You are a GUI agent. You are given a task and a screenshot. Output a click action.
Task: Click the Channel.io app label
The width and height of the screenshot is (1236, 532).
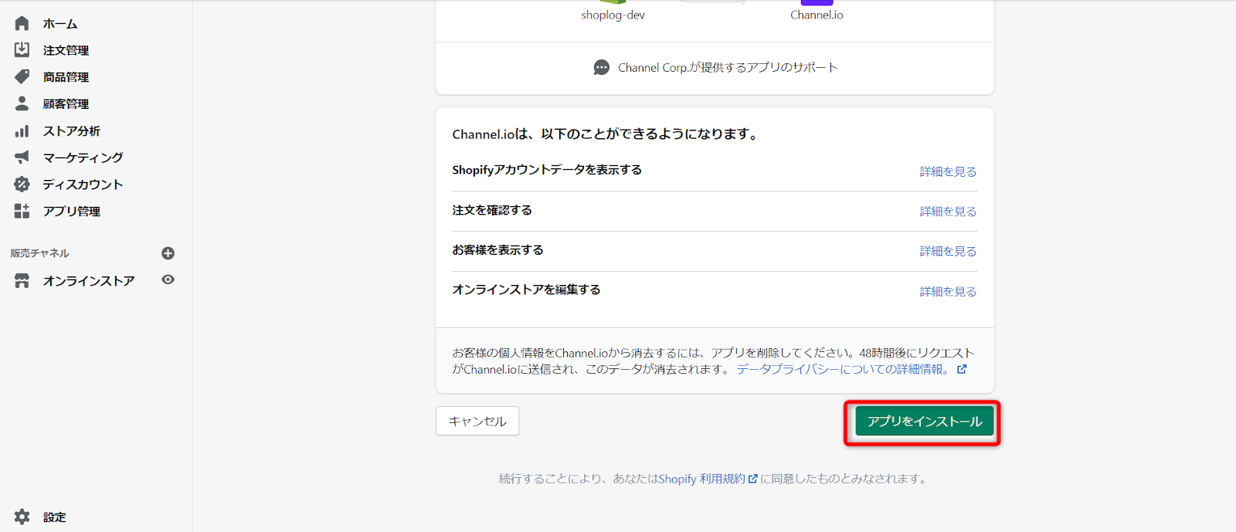(x=817, y=15)
